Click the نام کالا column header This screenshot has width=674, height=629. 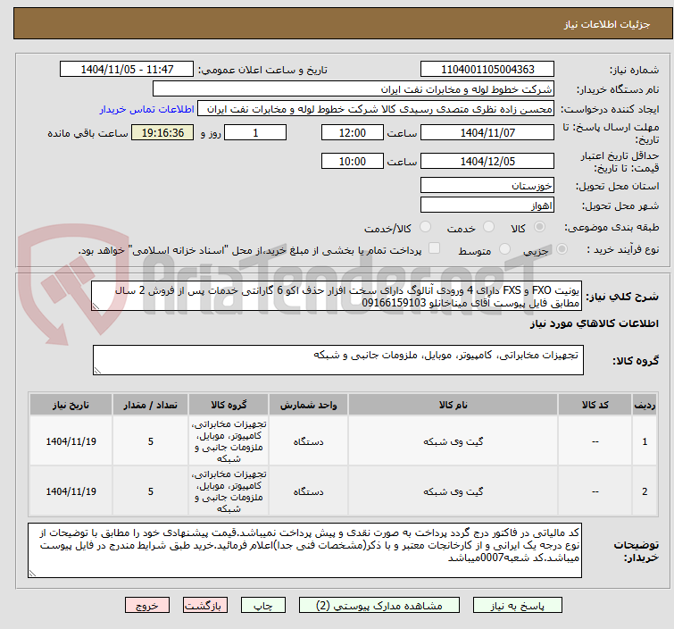pyautogui.click(x=453, y=405)
